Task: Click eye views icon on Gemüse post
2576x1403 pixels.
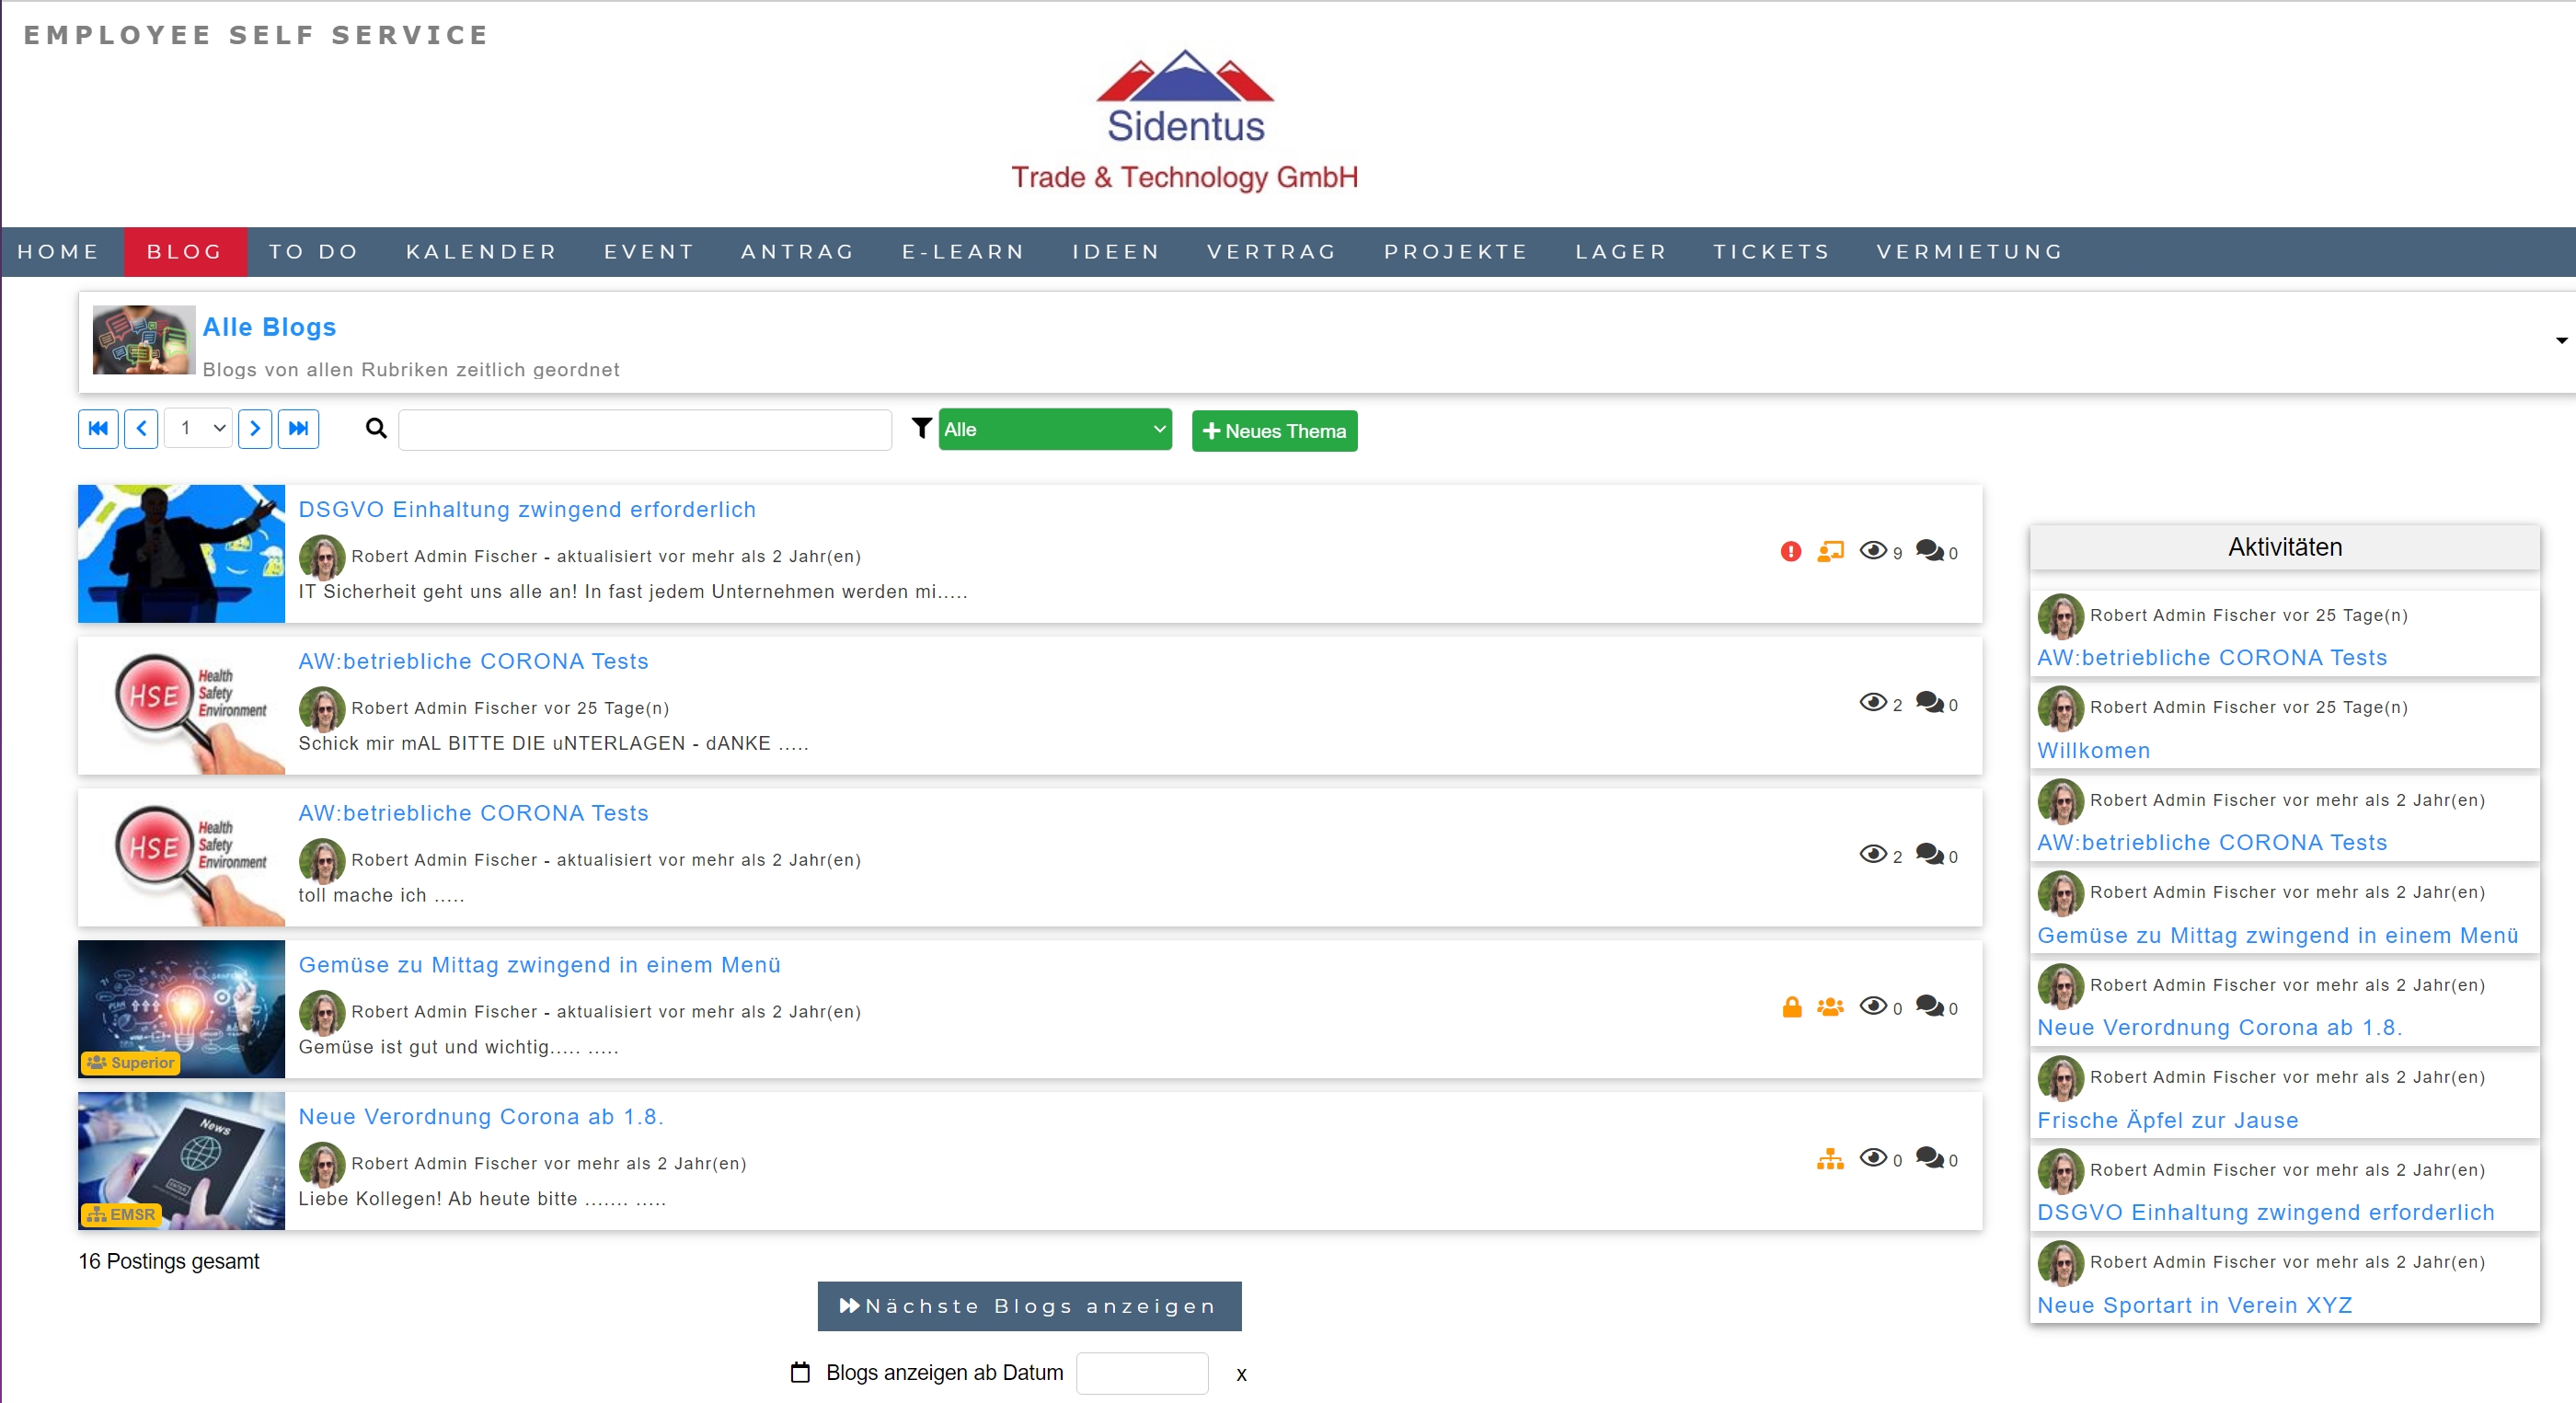Action: [1872, 1006]
